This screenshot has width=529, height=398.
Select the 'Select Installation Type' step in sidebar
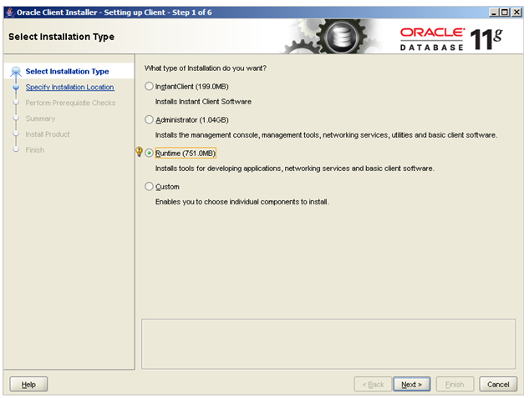pos(67,72)
